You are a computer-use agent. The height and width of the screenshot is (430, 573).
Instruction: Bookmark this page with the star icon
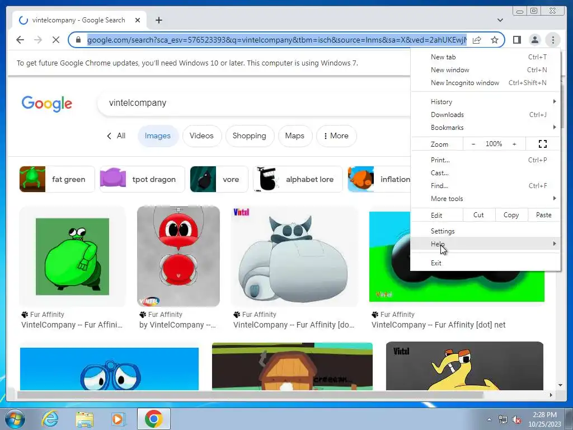(495, 40)
